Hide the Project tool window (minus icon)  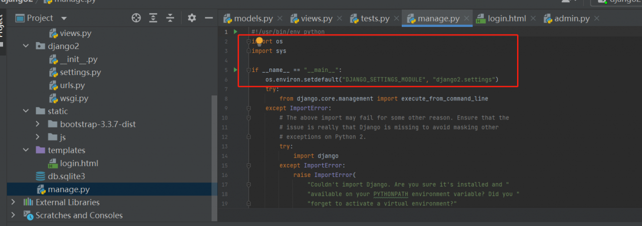pyautogui.click(x=209, y=18)
